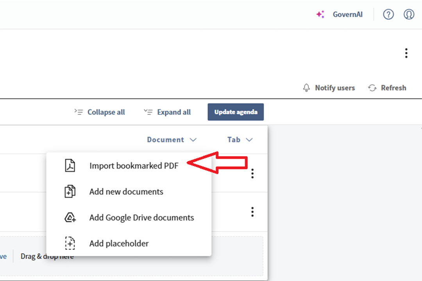Click the Add Google Drive documents icon
The image size is (422, 281).
click(x=70, y=217)
